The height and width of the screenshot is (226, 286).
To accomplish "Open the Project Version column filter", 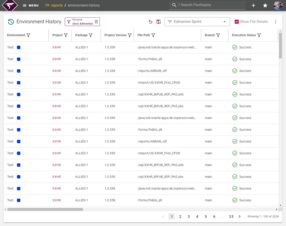I will coord(130,35).
